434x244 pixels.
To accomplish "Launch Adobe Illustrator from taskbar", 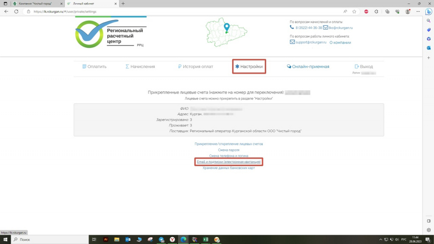I will [x=106, y=240].
